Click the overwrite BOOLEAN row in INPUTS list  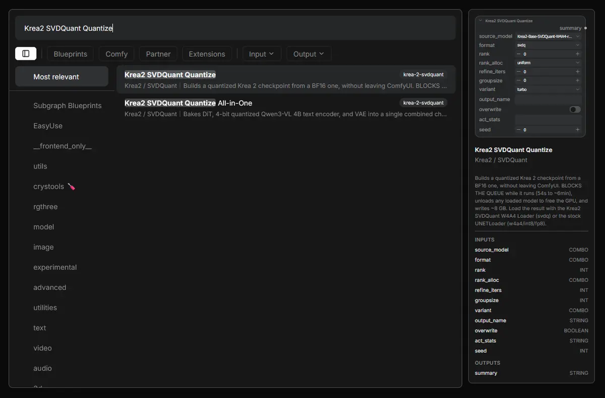531,331
